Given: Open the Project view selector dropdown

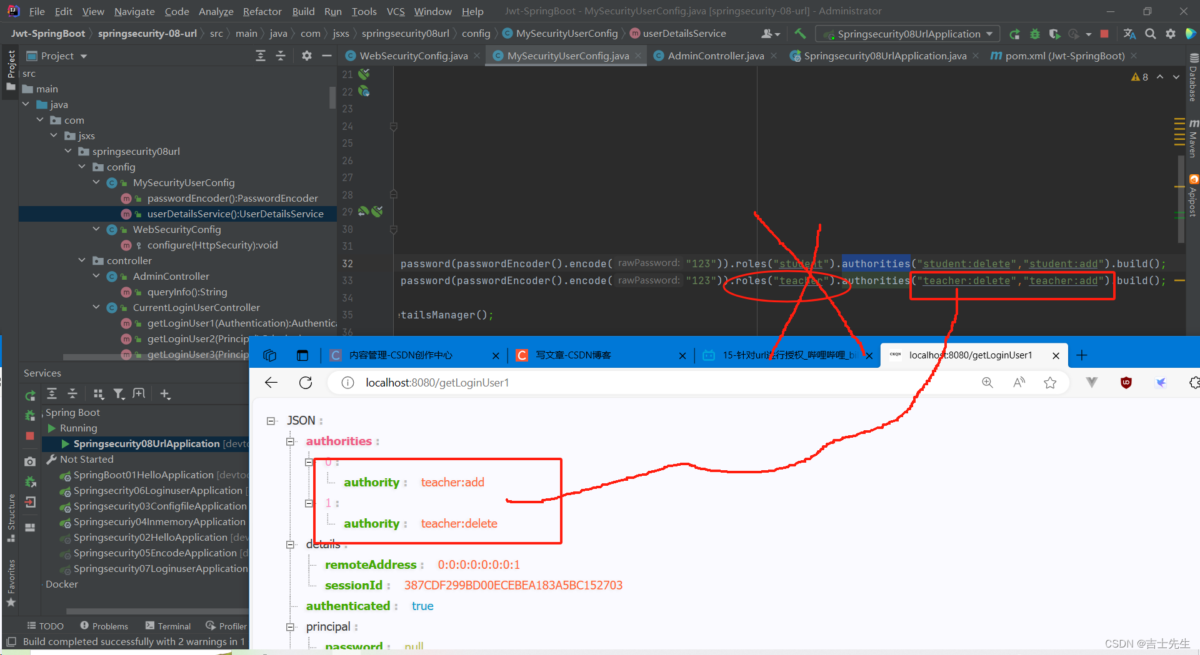Looking at the screenshot, I should click(x=57, y=56).
